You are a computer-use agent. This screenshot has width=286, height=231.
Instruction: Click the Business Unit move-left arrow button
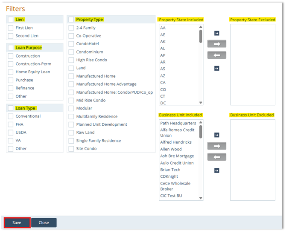click(x=216, y=157)
